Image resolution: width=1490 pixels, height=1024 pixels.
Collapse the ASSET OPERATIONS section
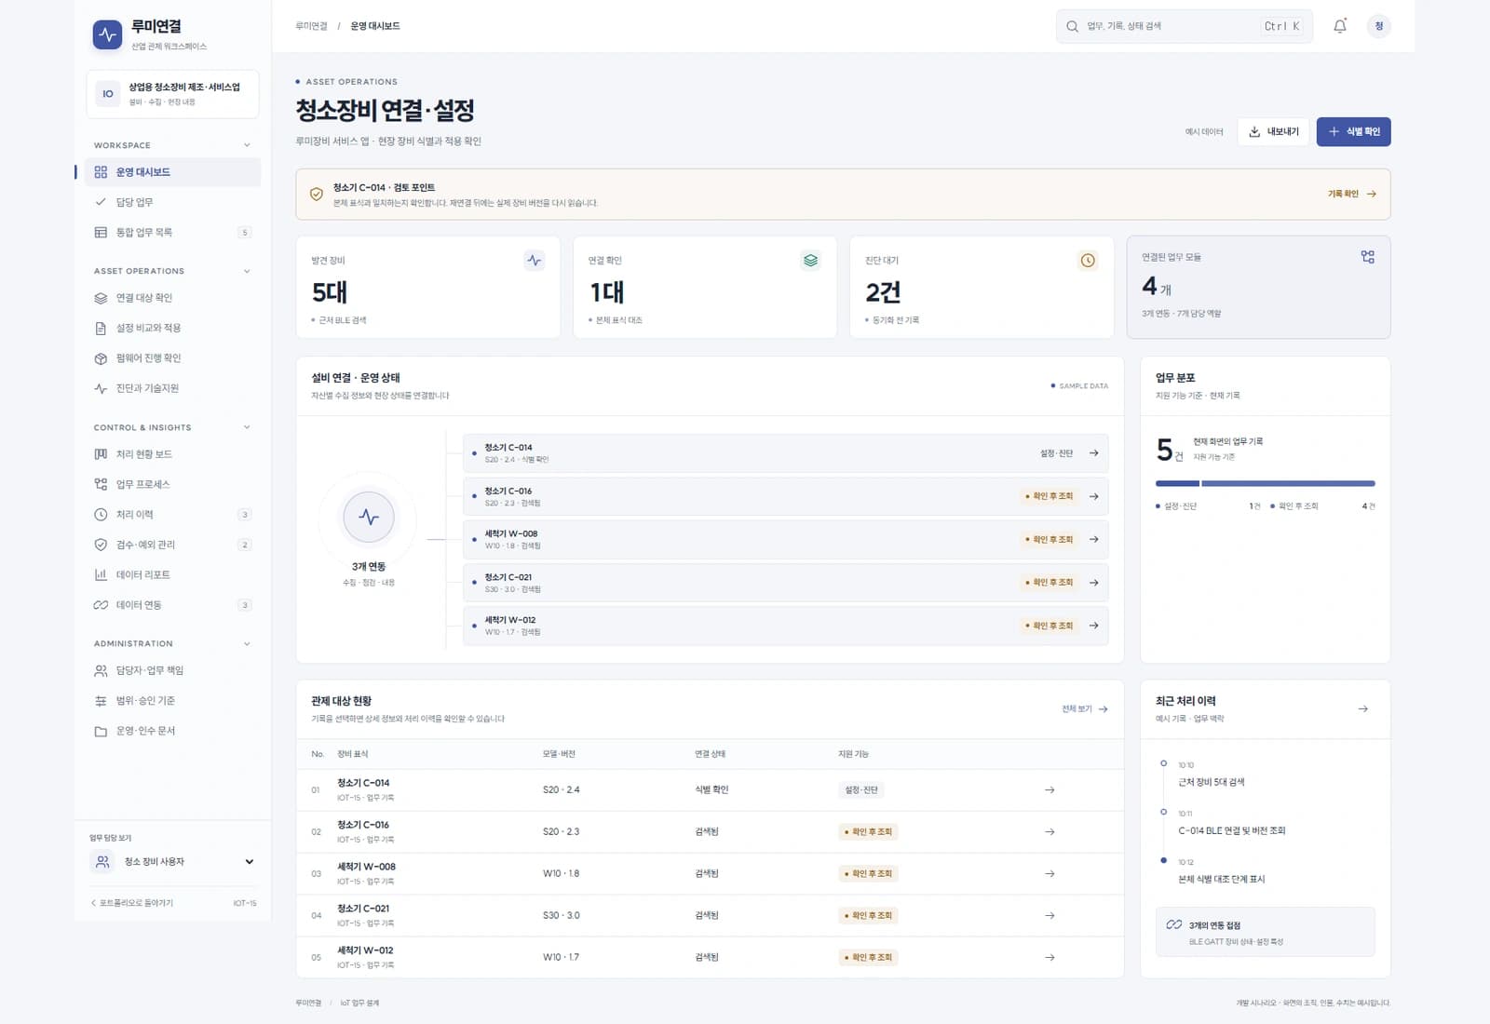coord(247,271)
